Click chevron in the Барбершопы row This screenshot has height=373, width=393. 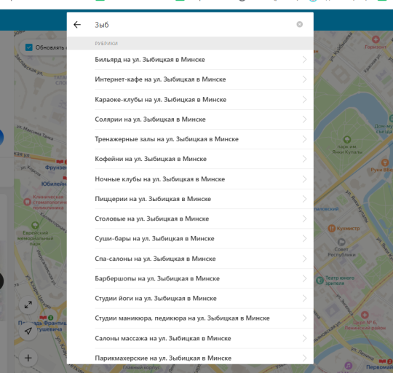[x=304, y=278]
